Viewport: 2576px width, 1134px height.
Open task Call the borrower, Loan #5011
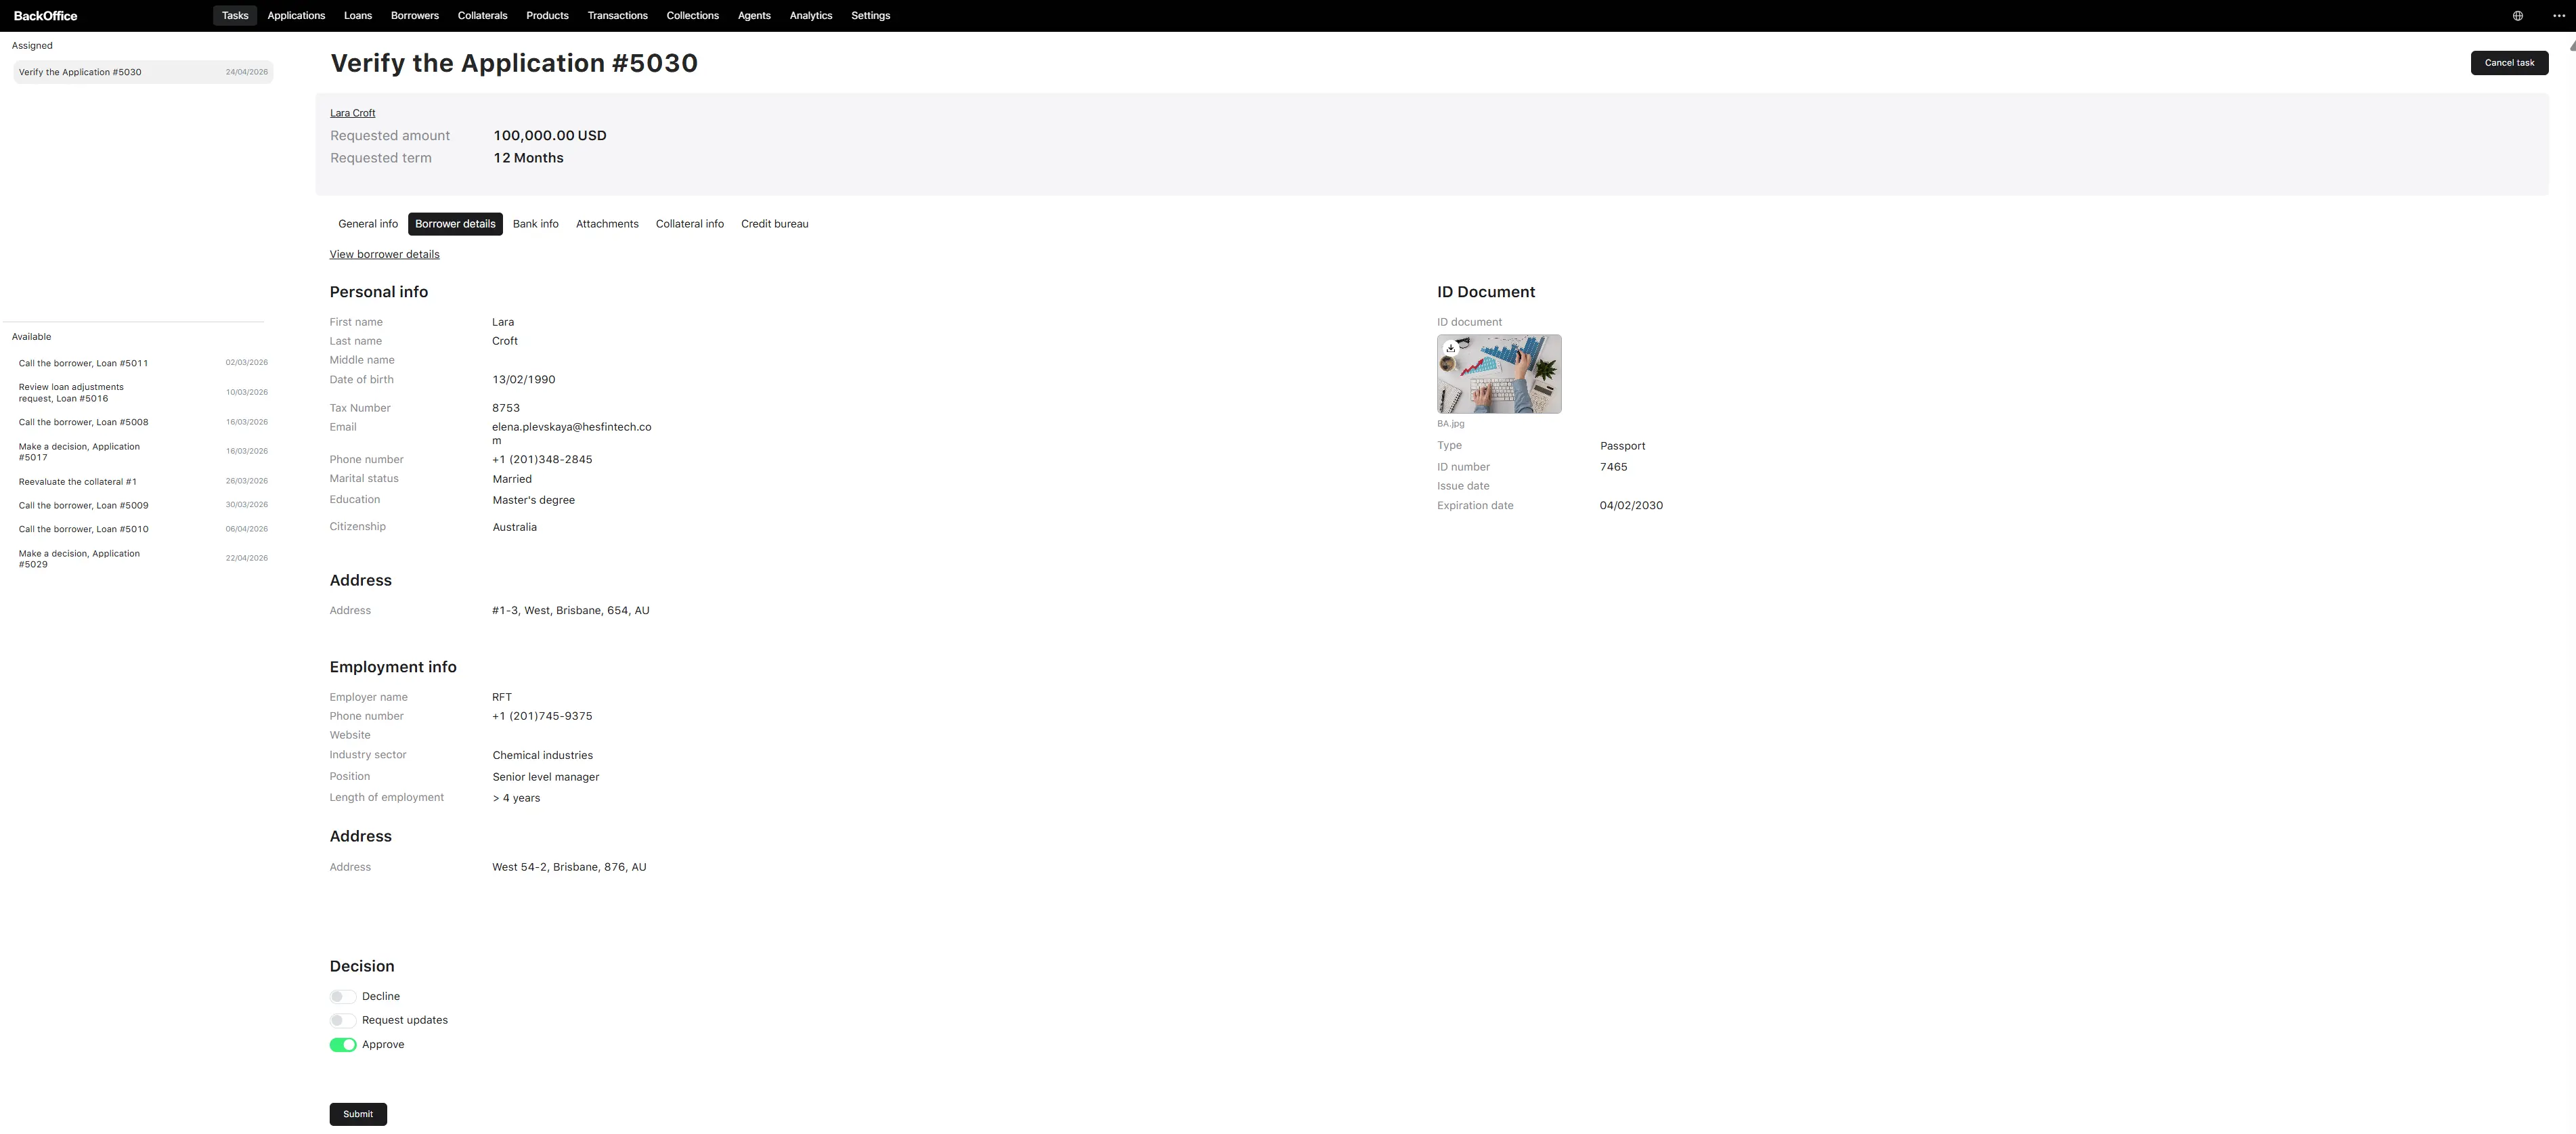143,363
